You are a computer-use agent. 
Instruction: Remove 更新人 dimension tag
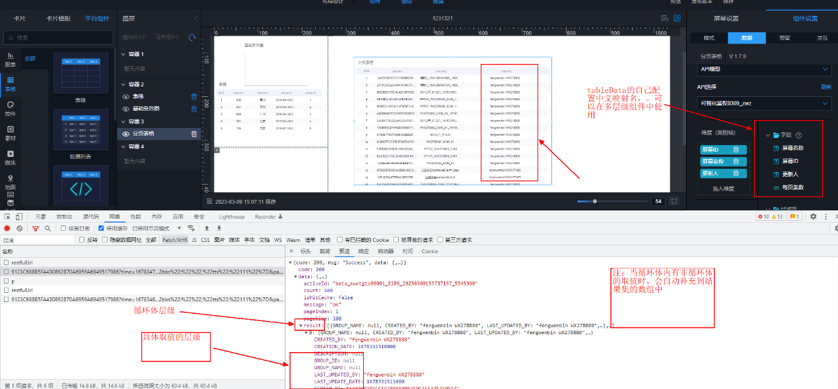click(x=736, y=173)
